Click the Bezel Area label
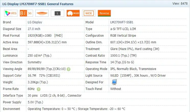This screenshot has height=112, width=190. (x=10, y=49)
